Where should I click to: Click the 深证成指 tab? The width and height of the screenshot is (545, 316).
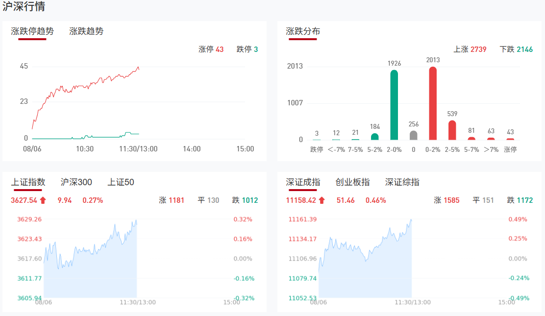coord(303,182)
